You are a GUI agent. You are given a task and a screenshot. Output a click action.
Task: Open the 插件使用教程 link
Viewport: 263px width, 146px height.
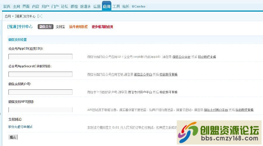pyautogui.click(x=78, y=27)
